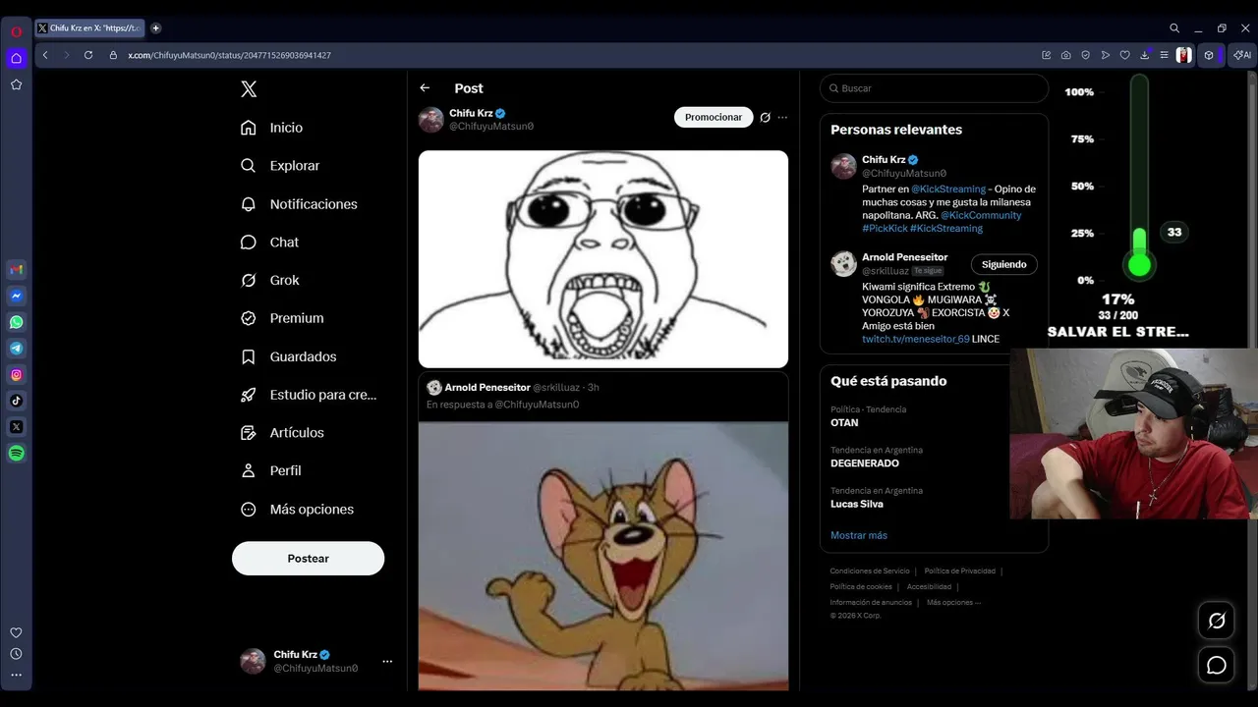1258x707 pixels.
Task: Open Opera sidebar heart pinboards icon
Action: (16, 632)
